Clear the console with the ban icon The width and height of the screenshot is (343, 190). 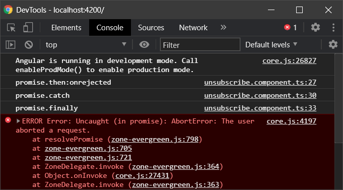29,45
